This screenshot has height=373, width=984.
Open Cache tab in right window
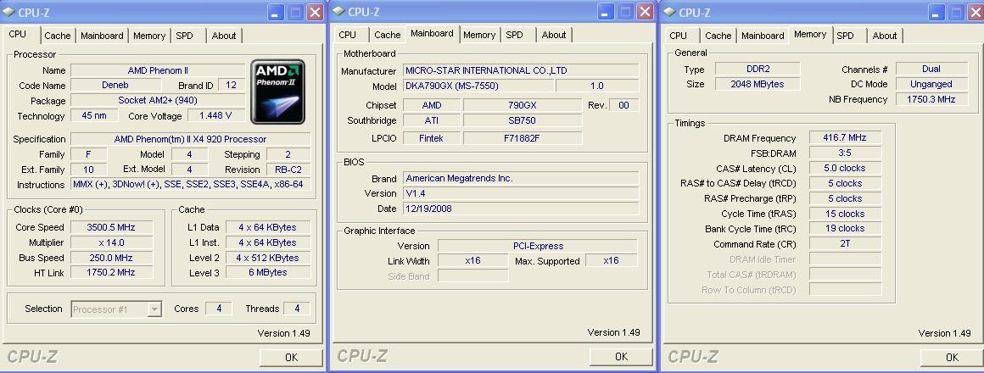pos(718,36)
